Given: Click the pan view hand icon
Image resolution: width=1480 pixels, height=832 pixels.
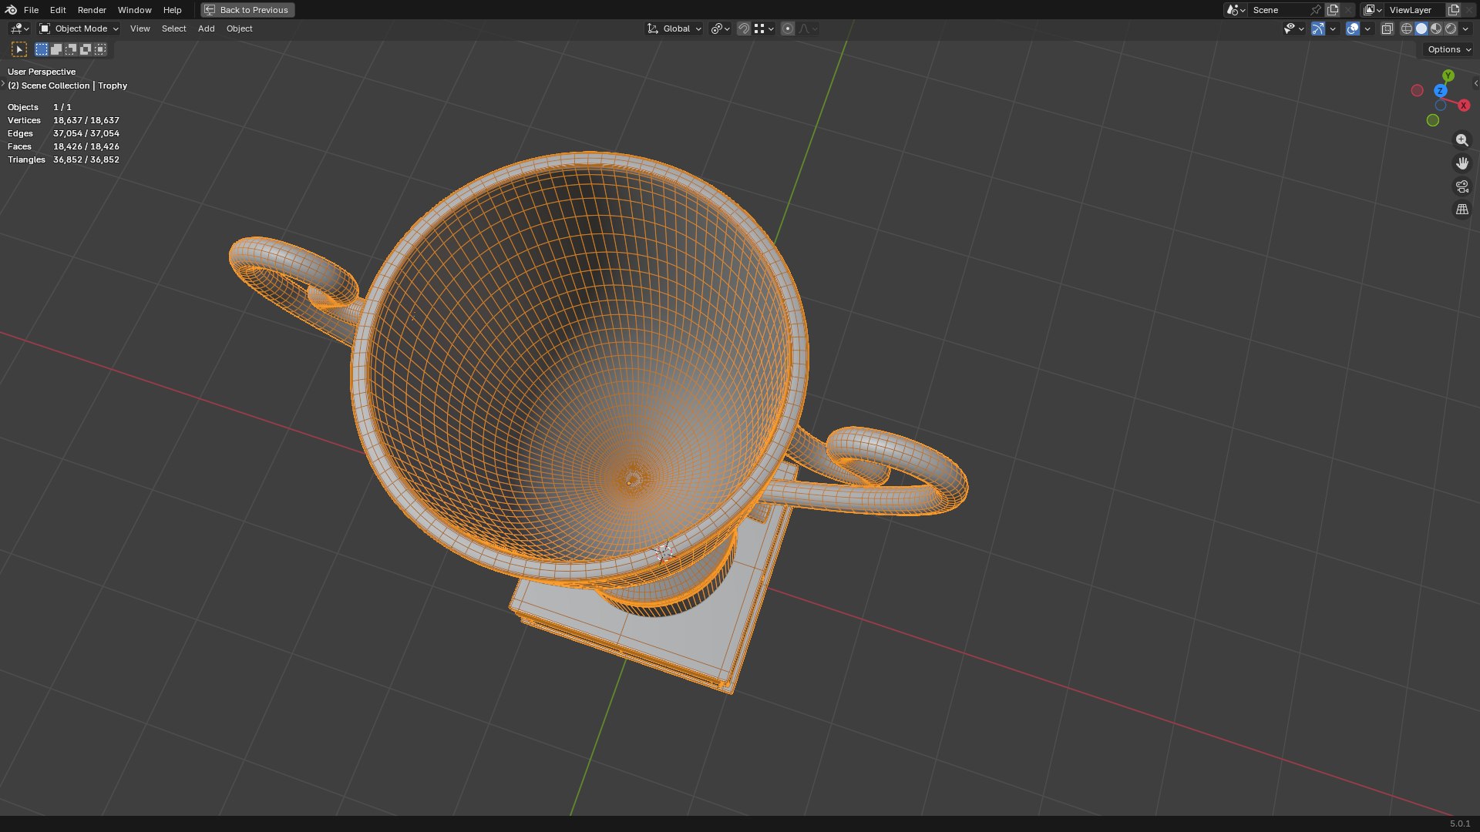Looking at the screenshot, I should point(1461,163).
